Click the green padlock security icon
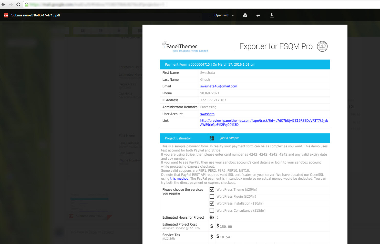 [26, 4]
